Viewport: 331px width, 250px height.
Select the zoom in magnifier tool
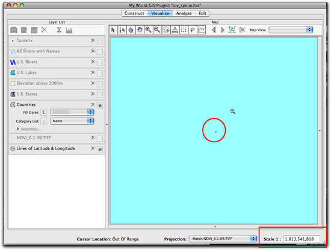click(x=149, y=30)
